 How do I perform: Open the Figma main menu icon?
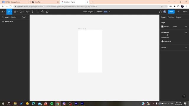(x=2, y=12)
